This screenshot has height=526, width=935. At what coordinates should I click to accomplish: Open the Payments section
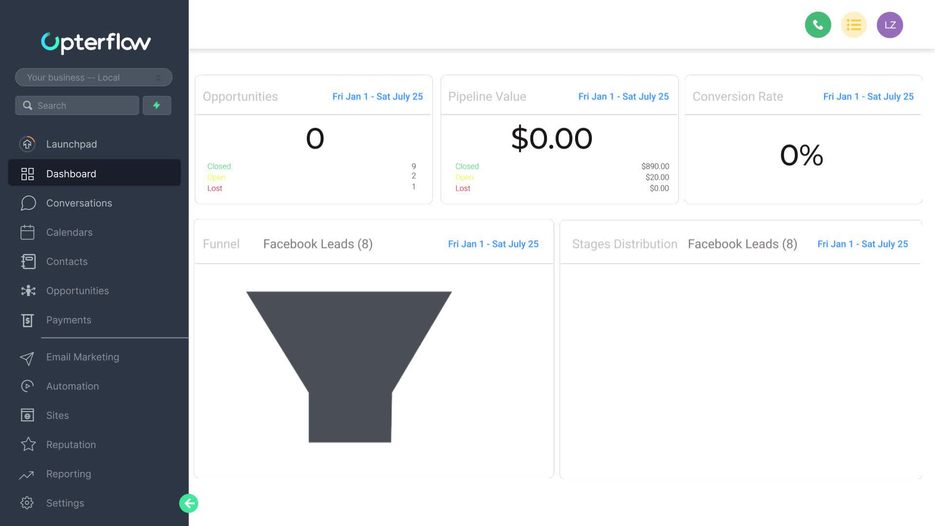68,320
